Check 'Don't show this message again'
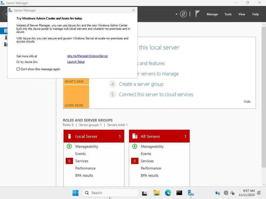Viewport: 266px width, 199px height. (18, 69)
